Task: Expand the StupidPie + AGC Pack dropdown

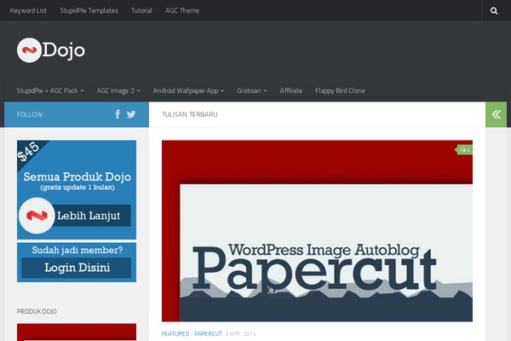Action: (x=50, y=90)
